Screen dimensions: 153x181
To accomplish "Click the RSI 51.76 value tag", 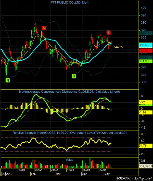I will (146, 146).
